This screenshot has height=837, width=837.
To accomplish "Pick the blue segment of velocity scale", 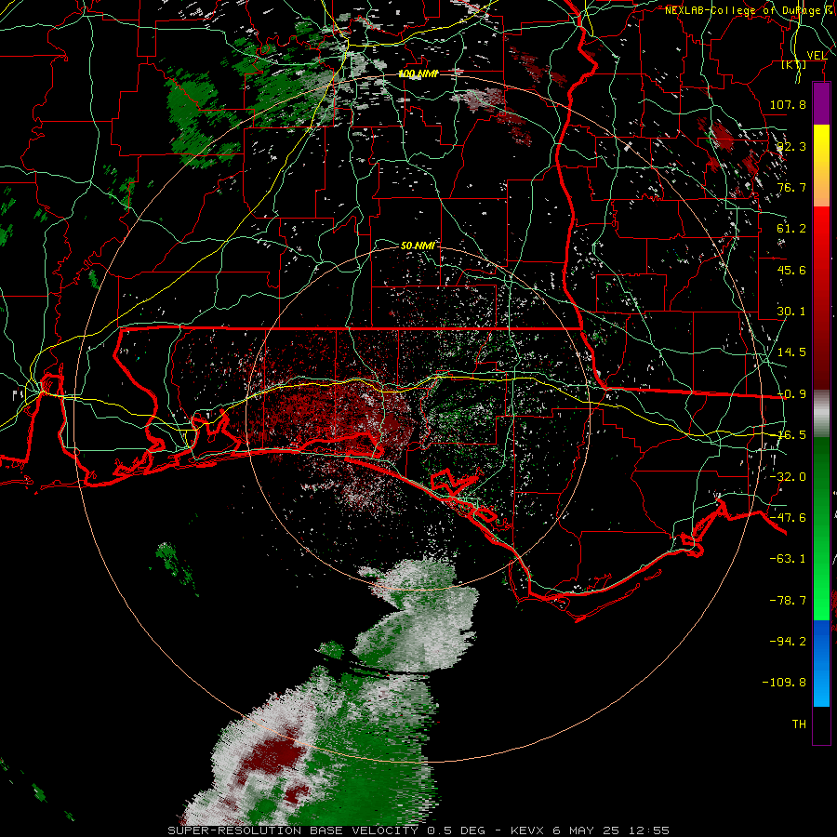I will (x=821, y=663).
